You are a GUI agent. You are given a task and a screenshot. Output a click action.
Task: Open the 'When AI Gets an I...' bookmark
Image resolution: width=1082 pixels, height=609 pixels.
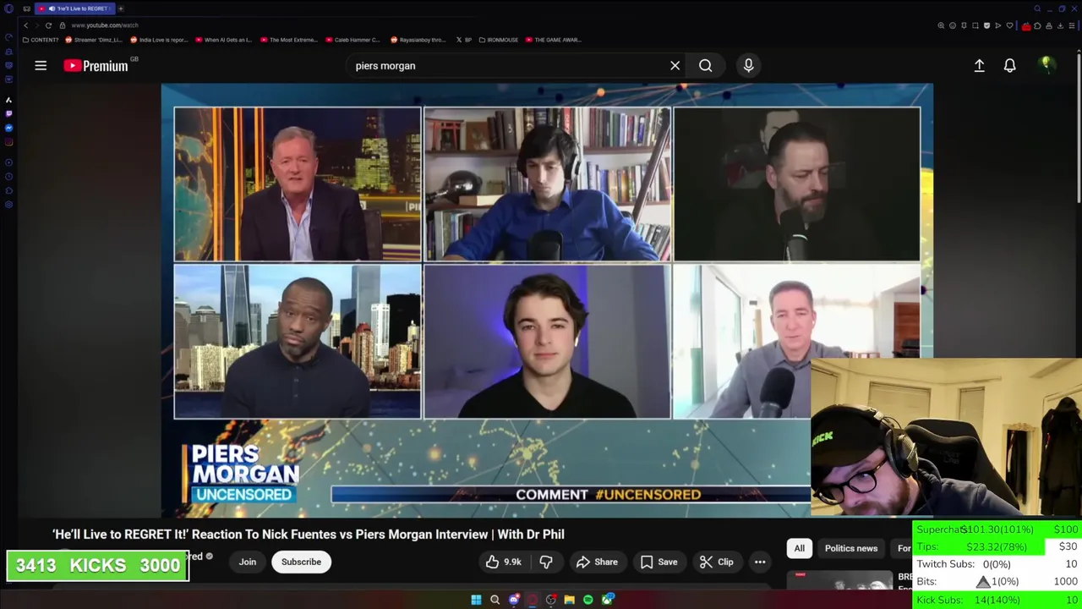pos(224,40)
